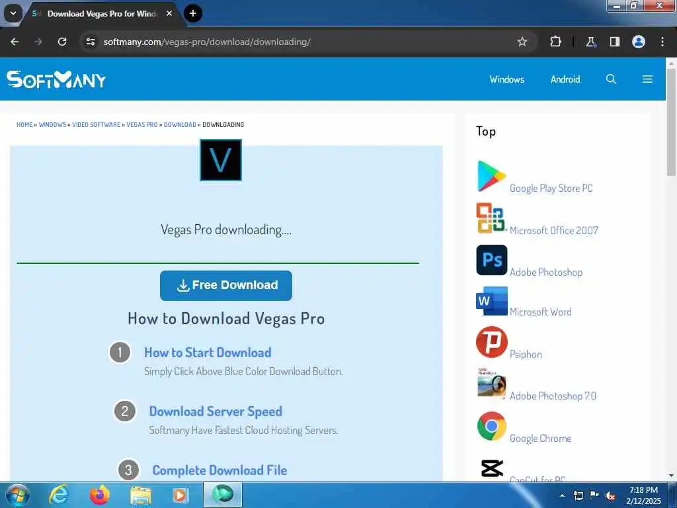Click the Microsoft Word icon

(491, 301)
